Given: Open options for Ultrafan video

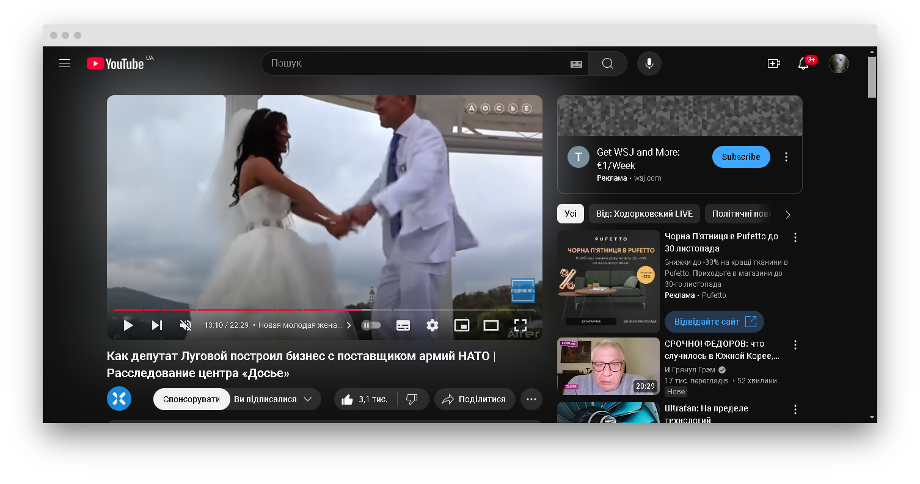Looking at the screenshot, I should coord(795,410).
